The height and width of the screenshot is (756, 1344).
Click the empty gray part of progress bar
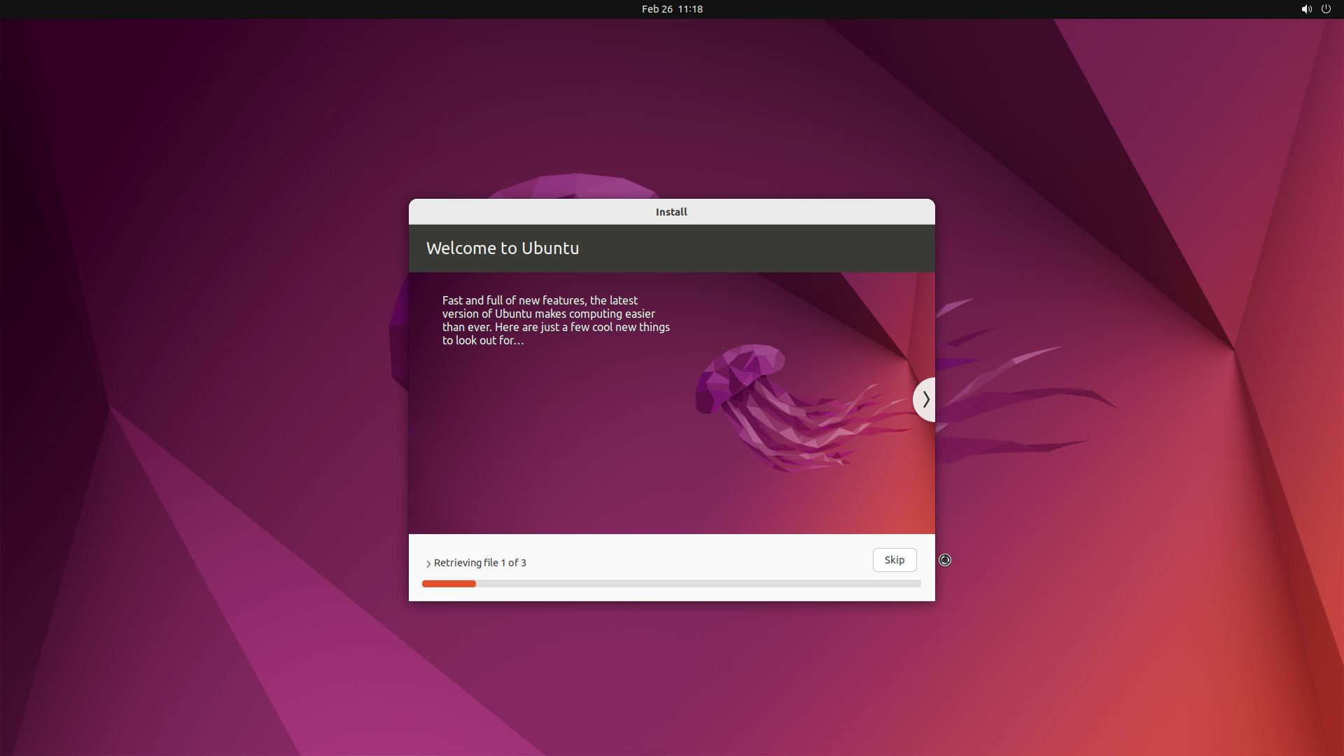pos(700,584)
